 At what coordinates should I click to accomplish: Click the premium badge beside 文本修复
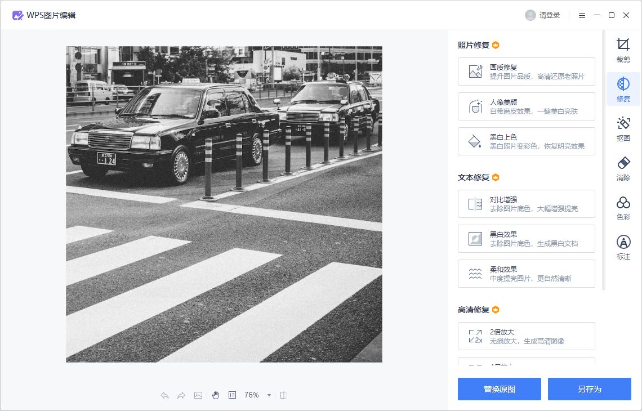[x=496, y=177]
